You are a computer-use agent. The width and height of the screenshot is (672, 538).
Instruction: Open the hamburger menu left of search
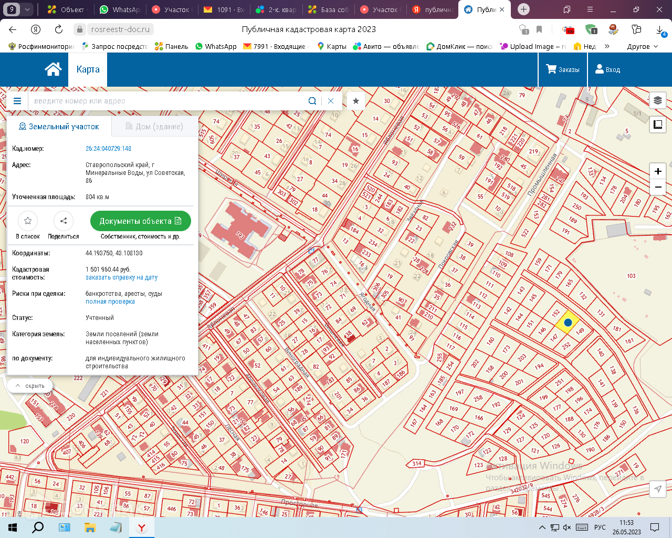tap(17, 101)
